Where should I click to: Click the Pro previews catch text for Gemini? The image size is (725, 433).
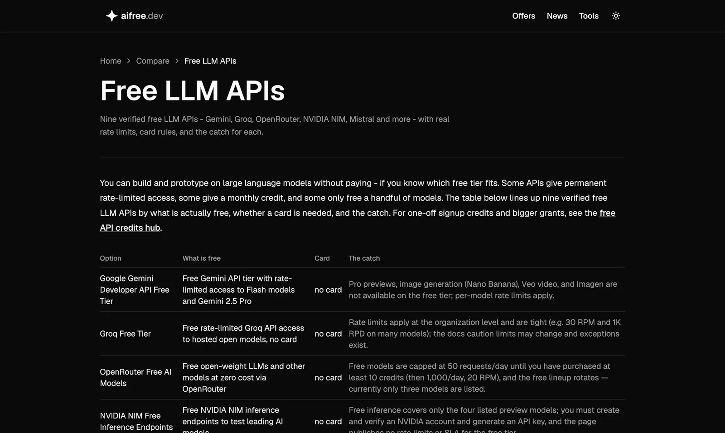click(x=483, y=290)
